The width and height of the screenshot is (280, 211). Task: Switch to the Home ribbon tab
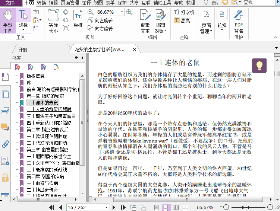pos(29,3)
